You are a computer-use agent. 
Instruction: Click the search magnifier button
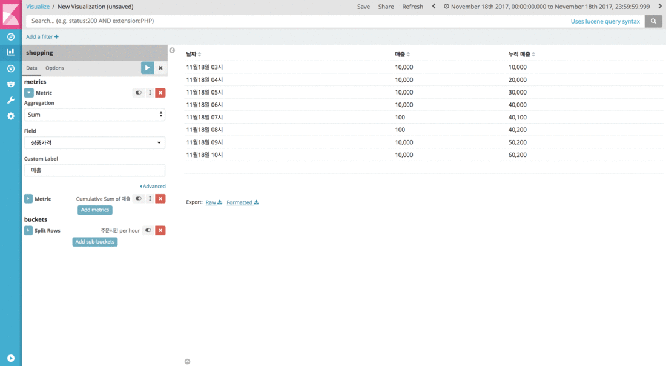[653, 21]
